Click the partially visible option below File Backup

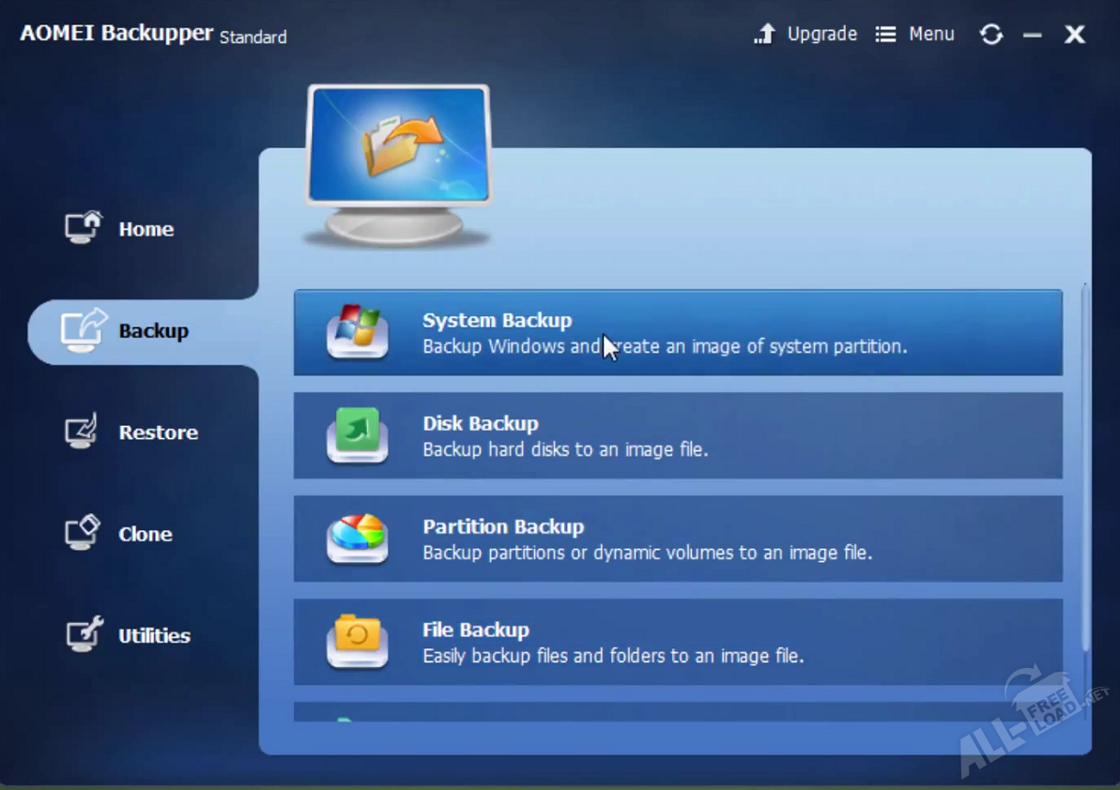point(677,712)
